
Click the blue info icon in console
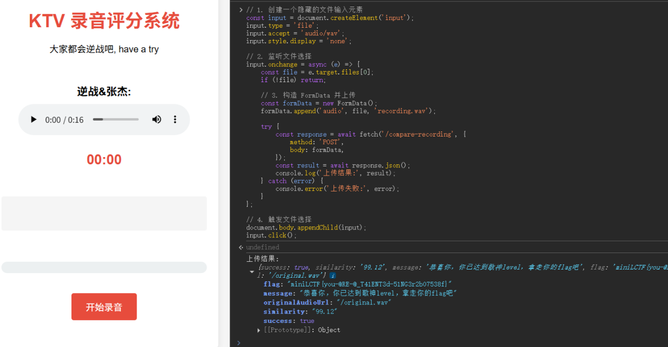[332, 276]
